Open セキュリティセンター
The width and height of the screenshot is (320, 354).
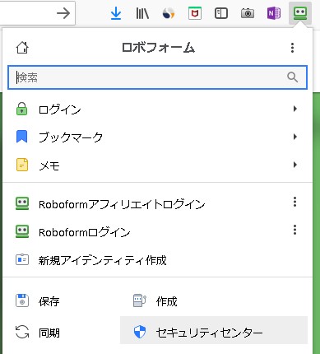214,330
